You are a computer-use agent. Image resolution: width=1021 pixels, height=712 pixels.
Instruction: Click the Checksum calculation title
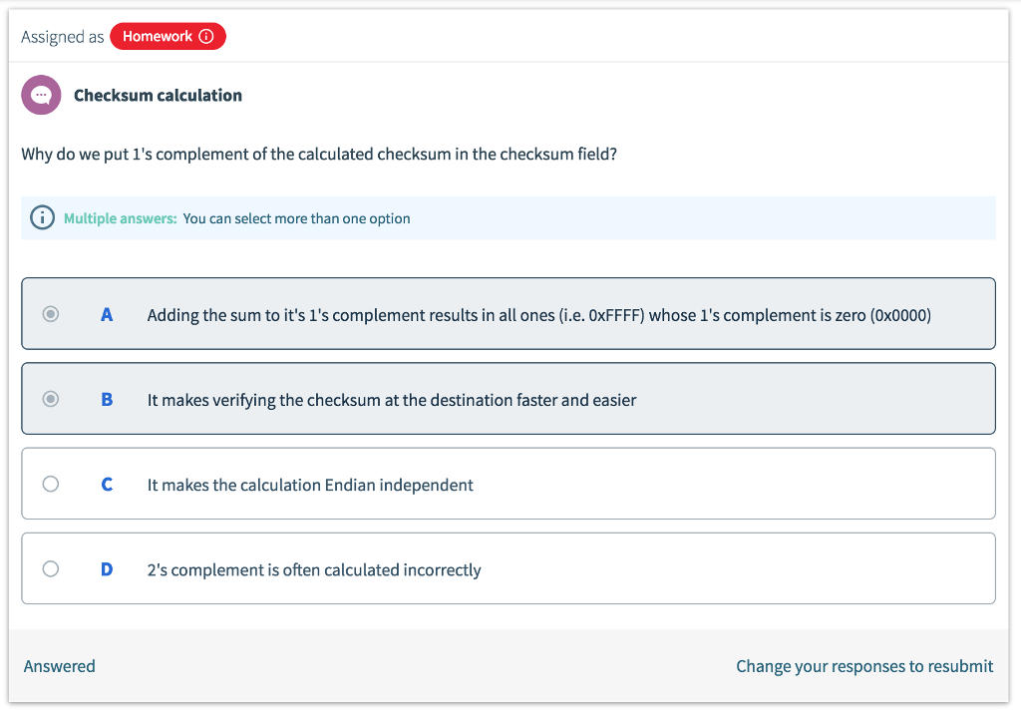point(158,95)
